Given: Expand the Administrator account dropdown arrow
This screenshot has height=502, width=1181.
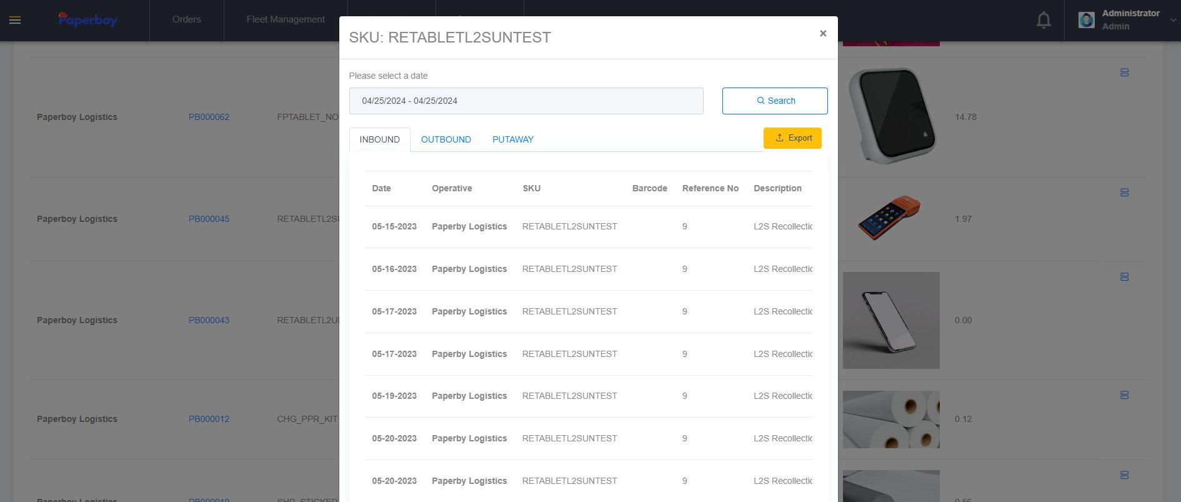Looking at the screenshot, I should click(1173, 20).
